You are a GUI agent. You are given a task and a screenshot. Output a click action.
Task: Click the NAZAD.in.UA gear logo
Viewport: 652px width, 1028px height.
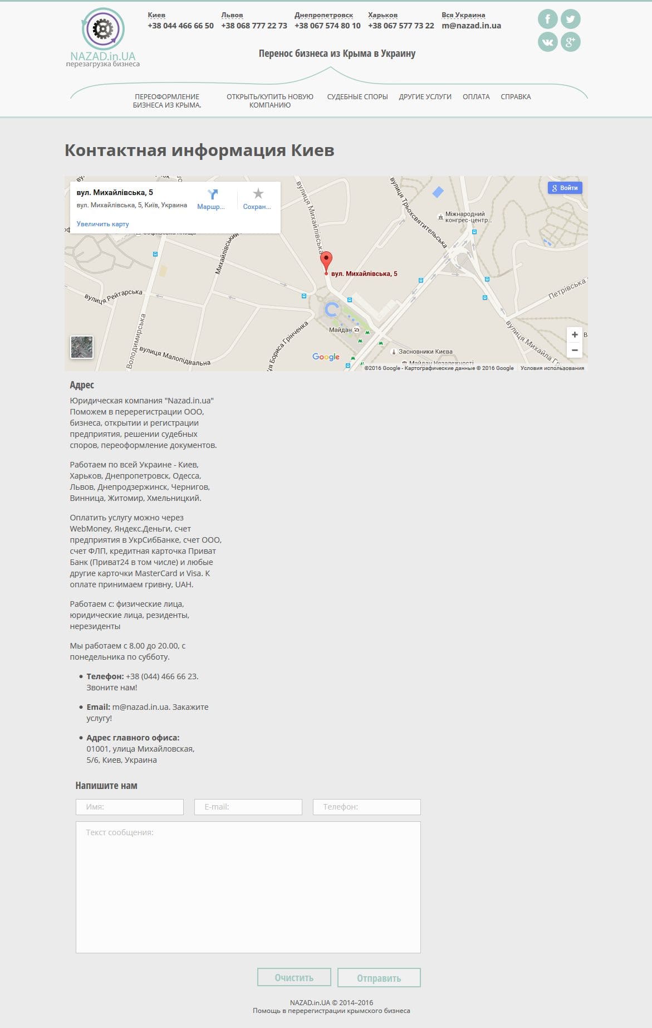pyautogui.click(x=103, y=29)
